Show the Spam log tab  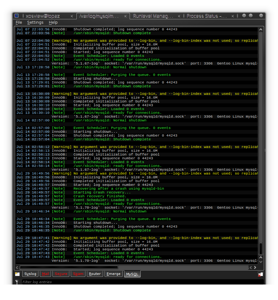[x=78, y=274]
